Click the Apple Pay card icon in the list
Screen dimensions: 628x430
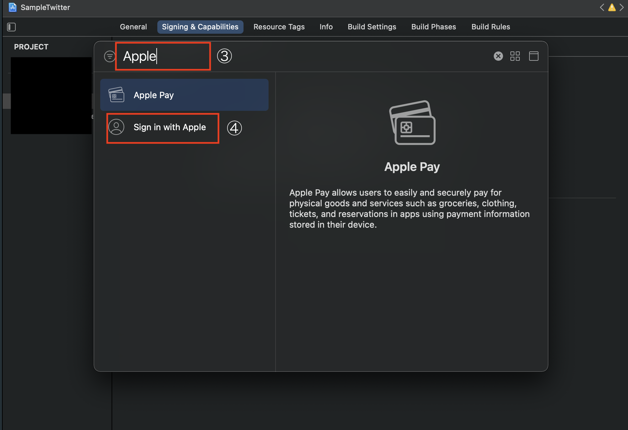[x=116, y=95]
